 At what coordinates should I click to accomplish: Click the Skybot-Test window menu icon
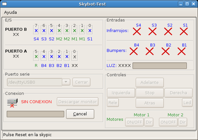coord(4,4)
